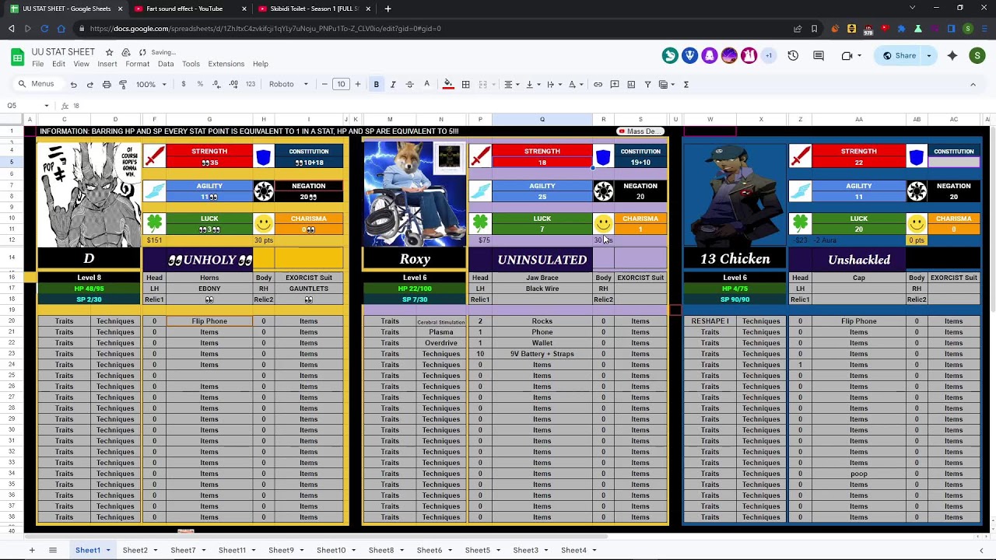
Task: Open the vertical align dropdown
Action: coord(532,84)
